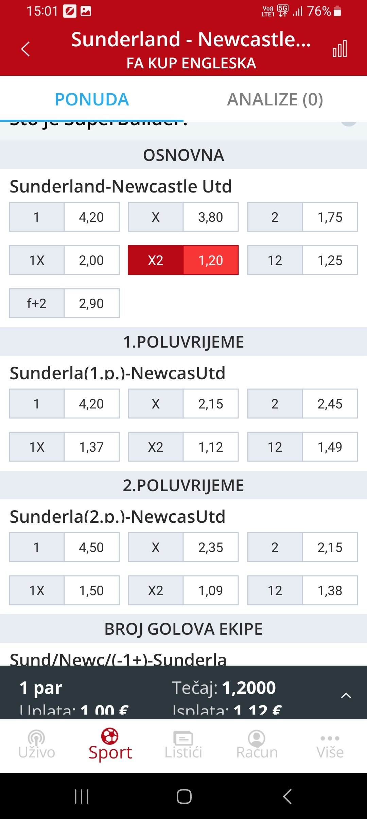This screenshot has width=367, height=819.
Task: Switch to the ANALIZE (0) tab
Action: click(x=275, y=99)
